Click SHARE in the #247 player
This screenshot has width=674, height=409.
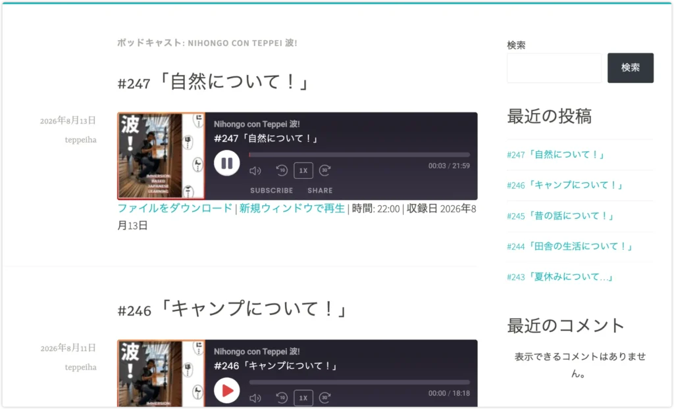coord(320,190)
